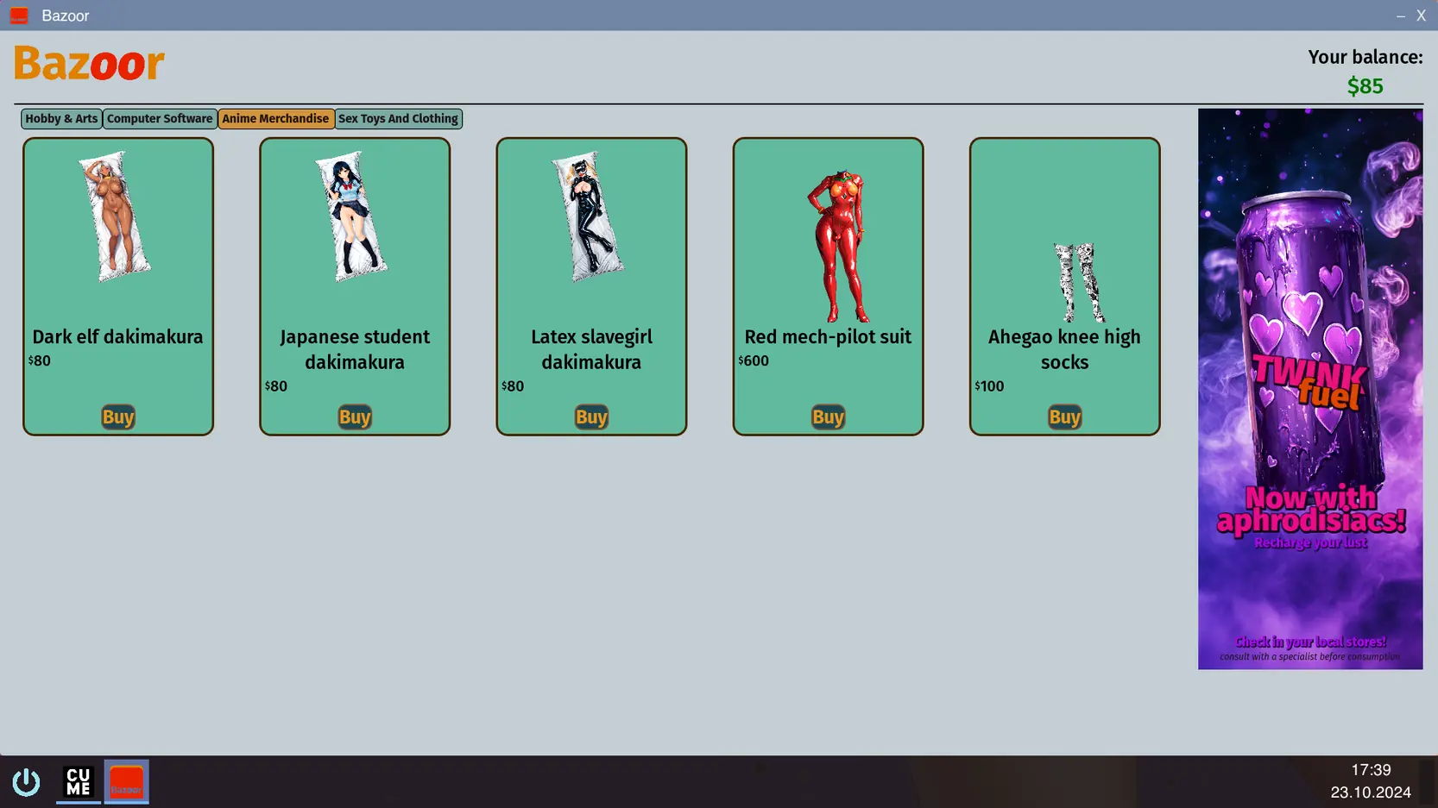Image resolution: width=1438 pixels, height=808 pixels.
Task: Click the orange Bazoor logo
Action: pos(89,64)
